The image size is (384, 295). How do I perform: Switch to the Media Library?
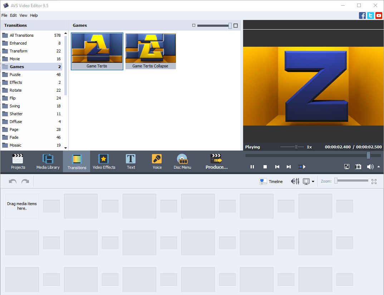(x=48, y=161)
